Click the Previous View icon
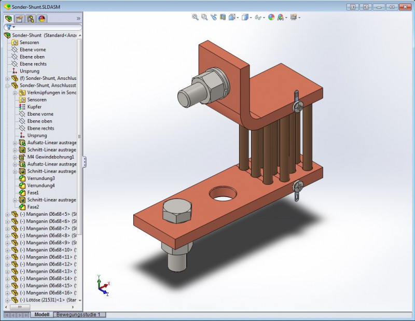This screenshot has height=321, width=415. (x=214, y=17)
